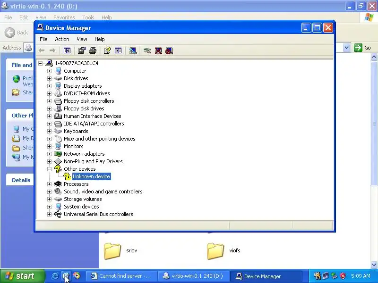Click the Other devices question mark icon
This screenshot has width=378, height=283.
point(58,169)
